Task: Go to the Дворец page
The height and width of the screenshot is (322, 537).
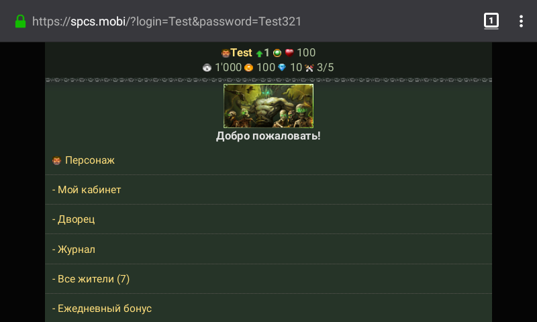Action: pyautogui.click(x=77, y=219)
